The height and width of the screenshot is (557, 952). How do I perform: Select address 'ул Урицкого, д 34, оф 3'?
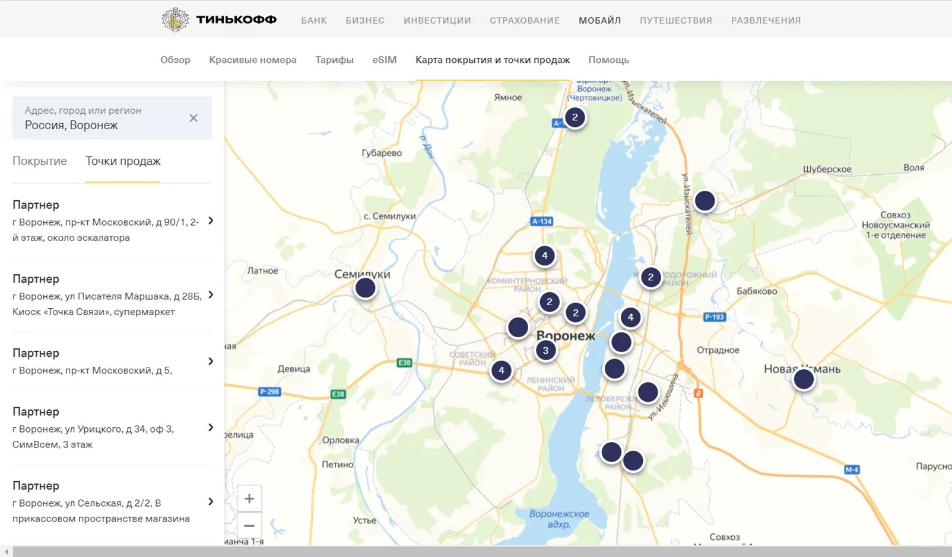coord(93,437)
